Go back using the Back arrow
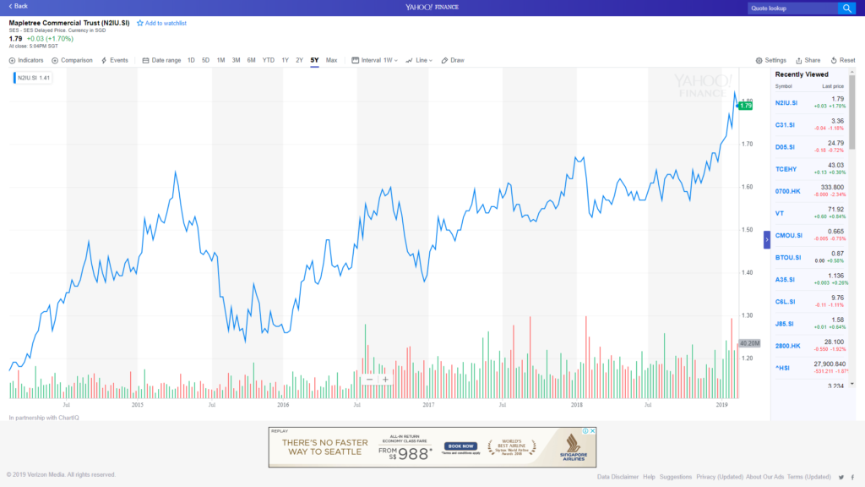Screen dimensions: 865x487 click(x=18, y=6)
